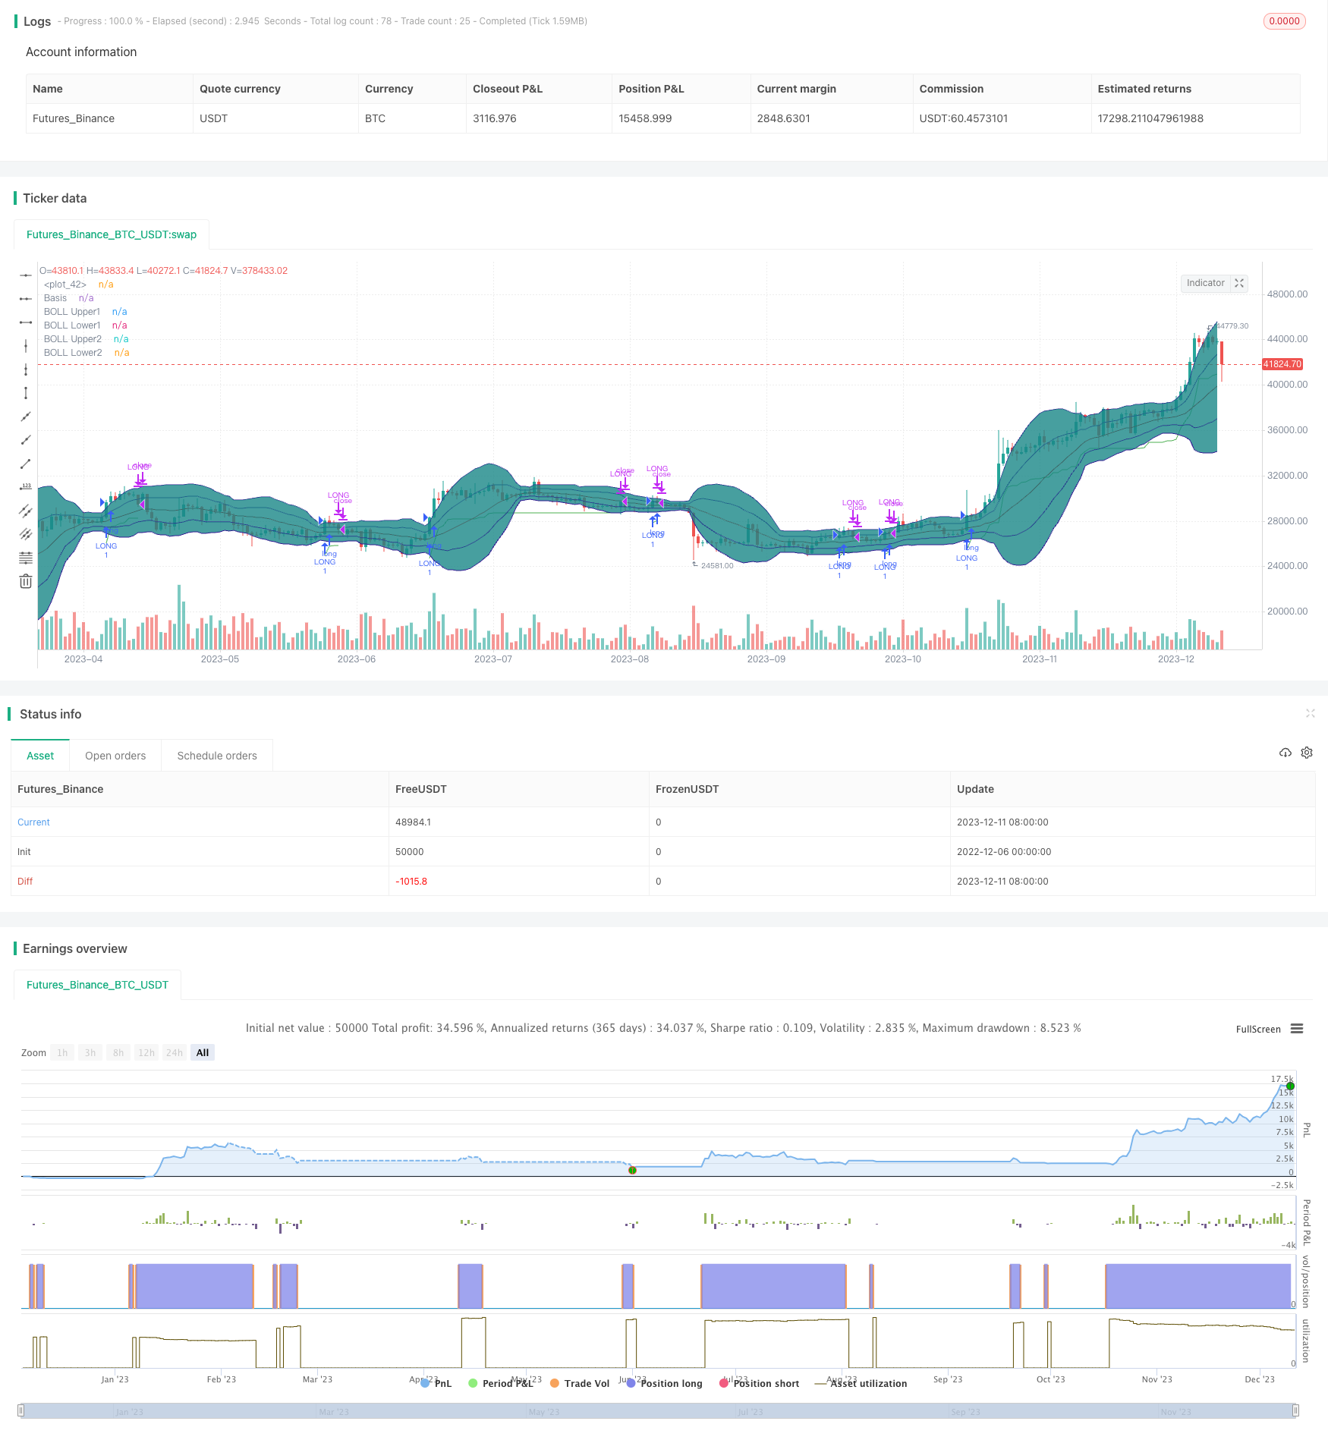Select the vertical segment drawing tool
The height and width of the screenshot is (1440, 1328).
tap(26, 393)
